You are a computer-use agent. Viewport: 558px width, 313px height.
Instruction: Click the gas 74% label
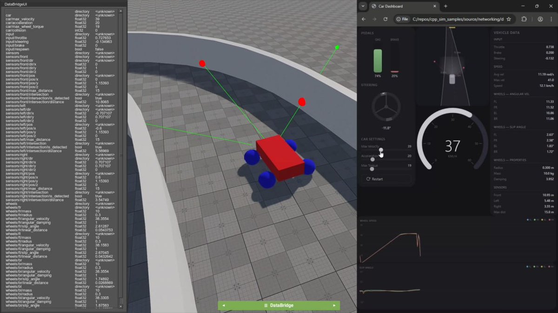click(378, 76)
